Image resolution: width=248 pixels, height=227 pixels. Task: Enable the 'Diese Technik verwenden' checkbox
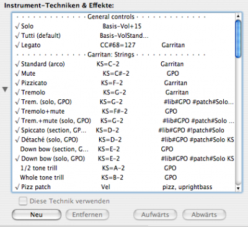23,201
